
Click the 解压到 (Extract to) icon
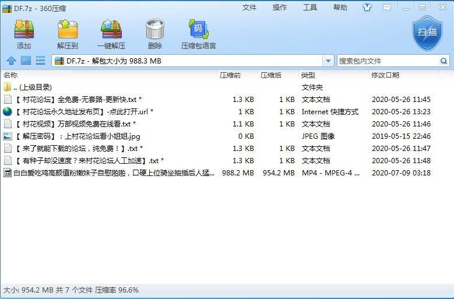coord(68,34)
